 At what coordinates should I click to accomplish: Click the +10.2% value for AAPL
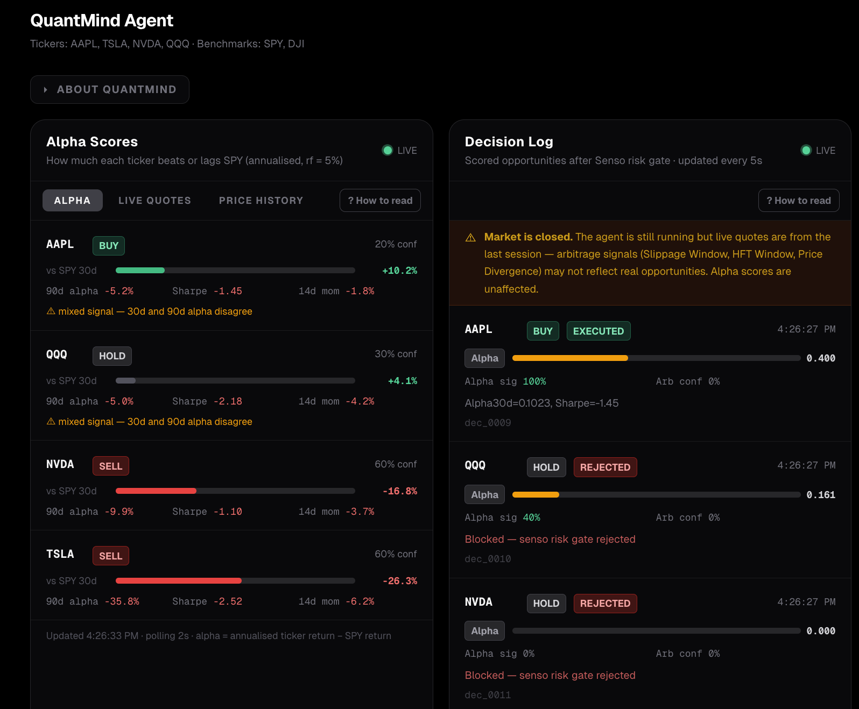tap(399, 270)
